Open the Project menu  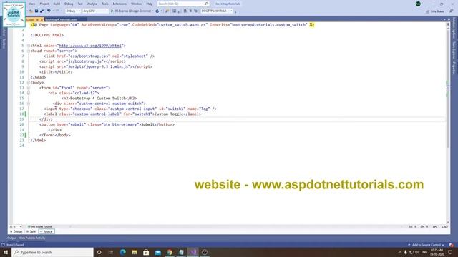pos(44,4)
